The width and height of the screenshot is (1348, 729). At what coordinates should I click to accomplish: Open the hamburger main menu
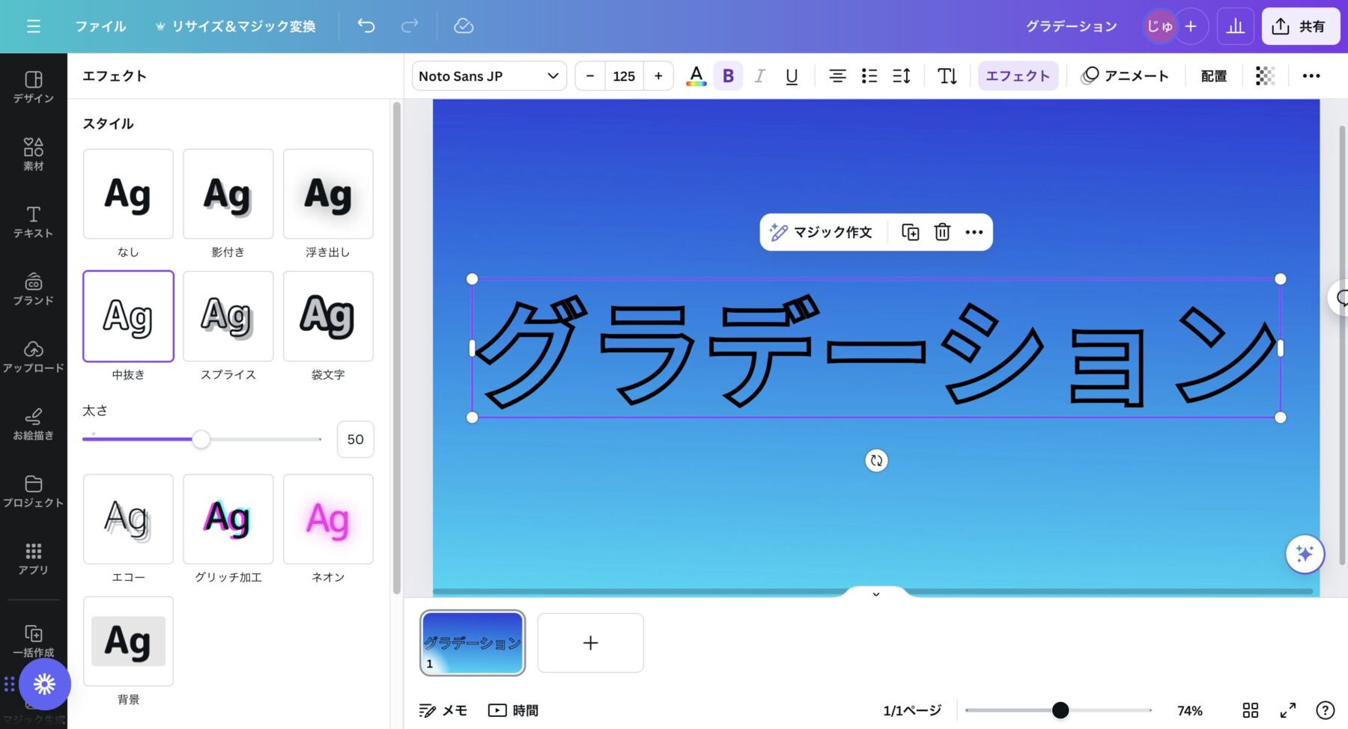(x=33, y=26)
